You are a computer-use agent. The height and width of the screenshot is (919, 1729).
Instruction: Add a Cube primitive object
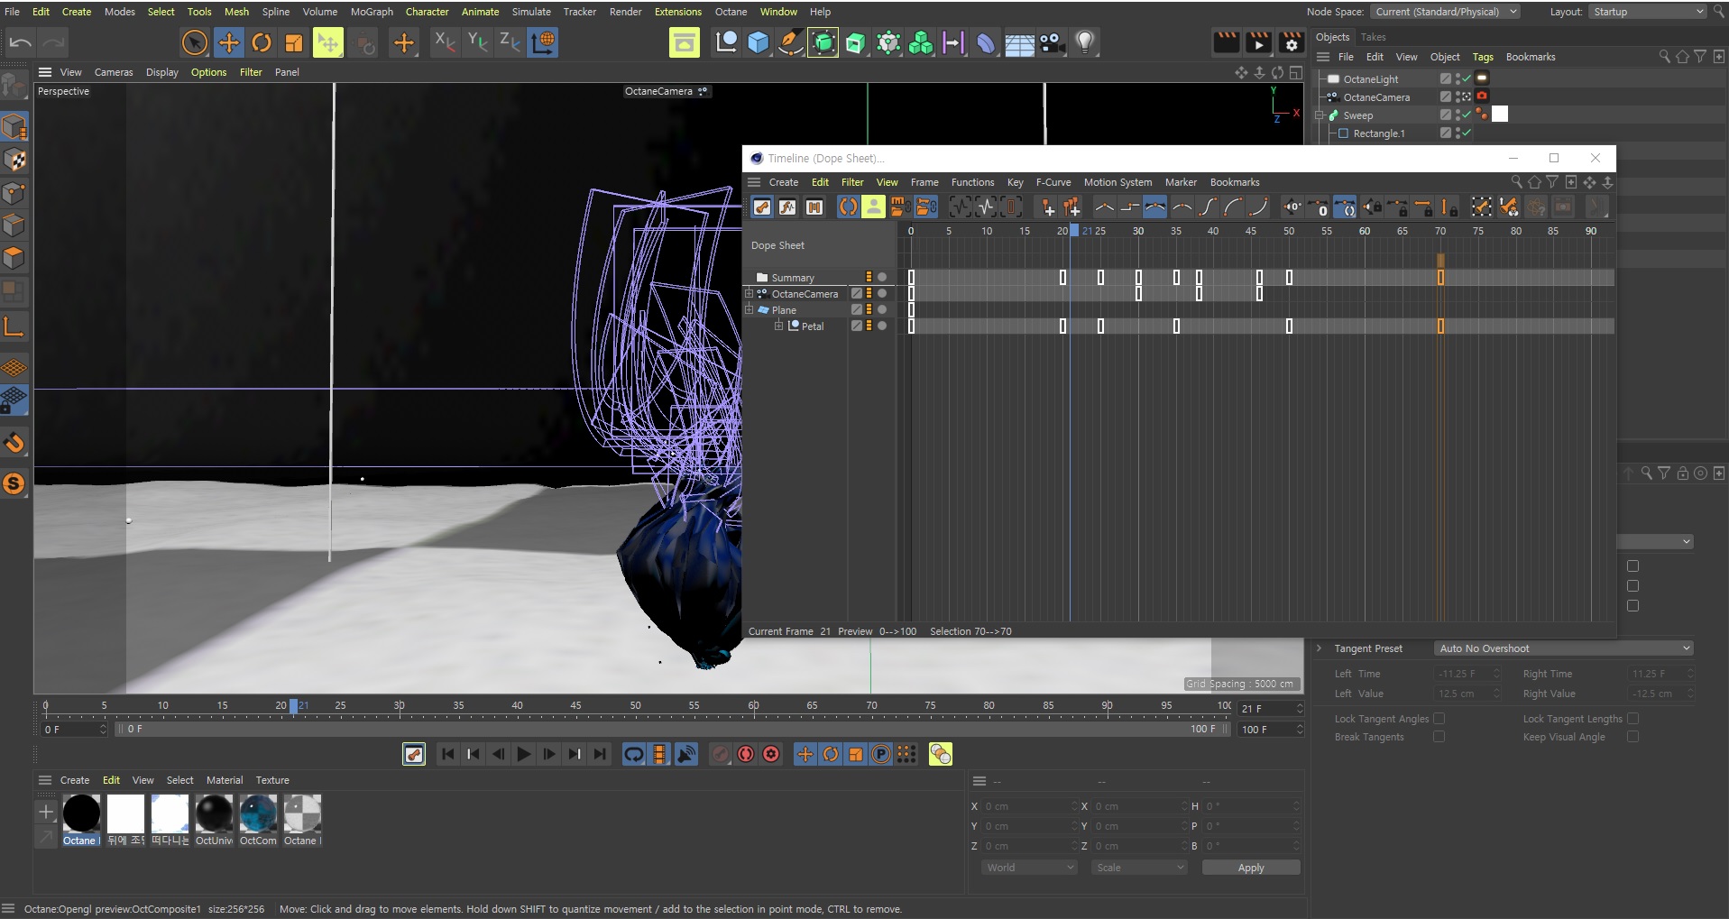[759, 42]
